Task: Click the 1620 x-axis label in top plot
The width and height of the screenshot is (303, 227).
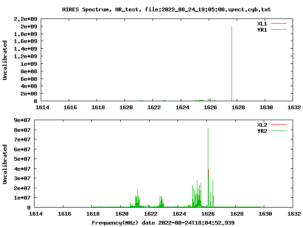Action: [x=126, y=107]
